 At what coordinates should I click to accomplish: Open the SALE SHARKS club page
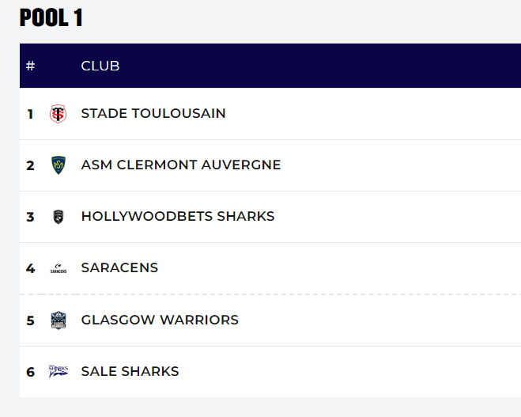130,372
